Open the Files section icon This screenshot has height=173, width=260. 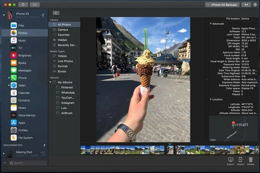(14, 26)
